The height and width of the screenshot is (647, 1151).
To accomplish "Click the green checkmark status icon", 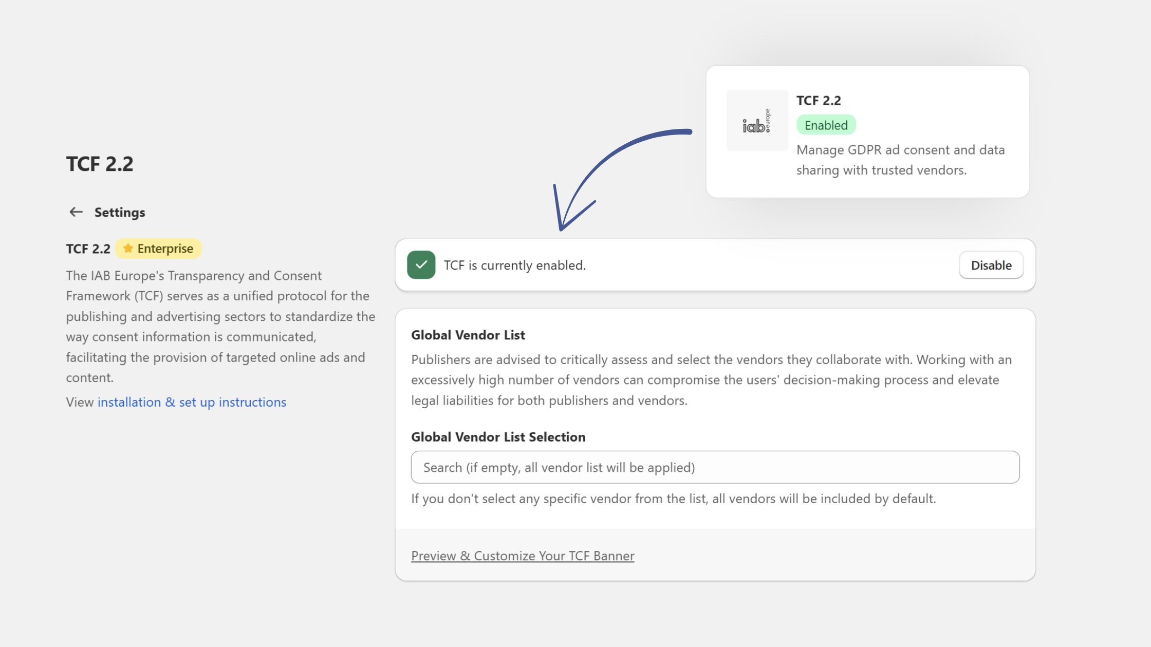I will pyautogui.click(x=421, y=265).
